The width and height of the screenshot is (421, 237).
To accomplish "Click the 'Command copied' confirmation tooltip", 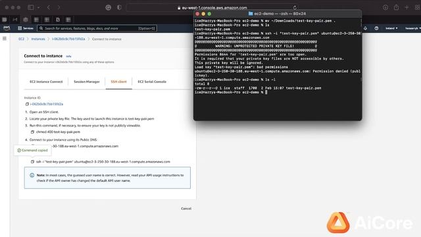I will click(x=32, y=151).
